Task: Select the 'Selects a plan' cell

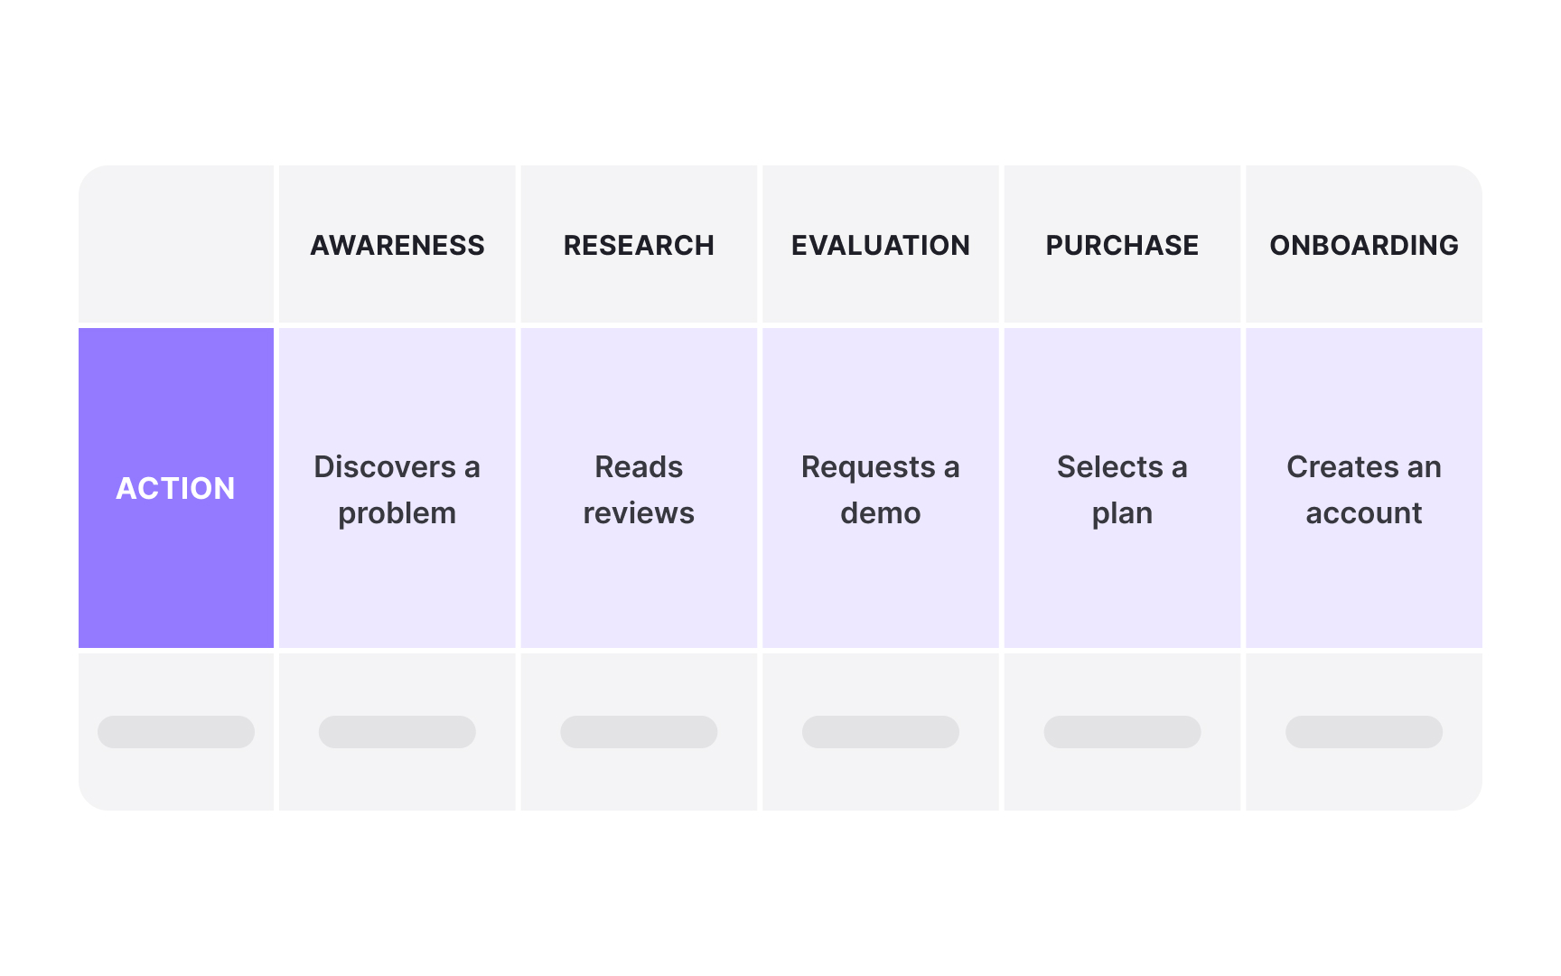Action: tap(1122, 489)
